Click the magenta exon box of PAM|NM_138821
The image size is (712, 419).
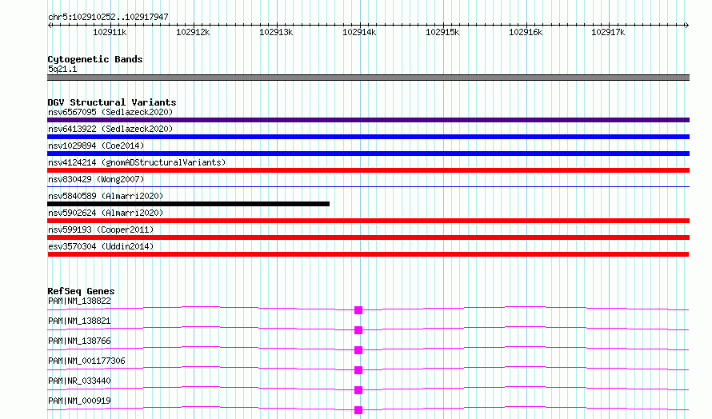click(x=358, y=330)
